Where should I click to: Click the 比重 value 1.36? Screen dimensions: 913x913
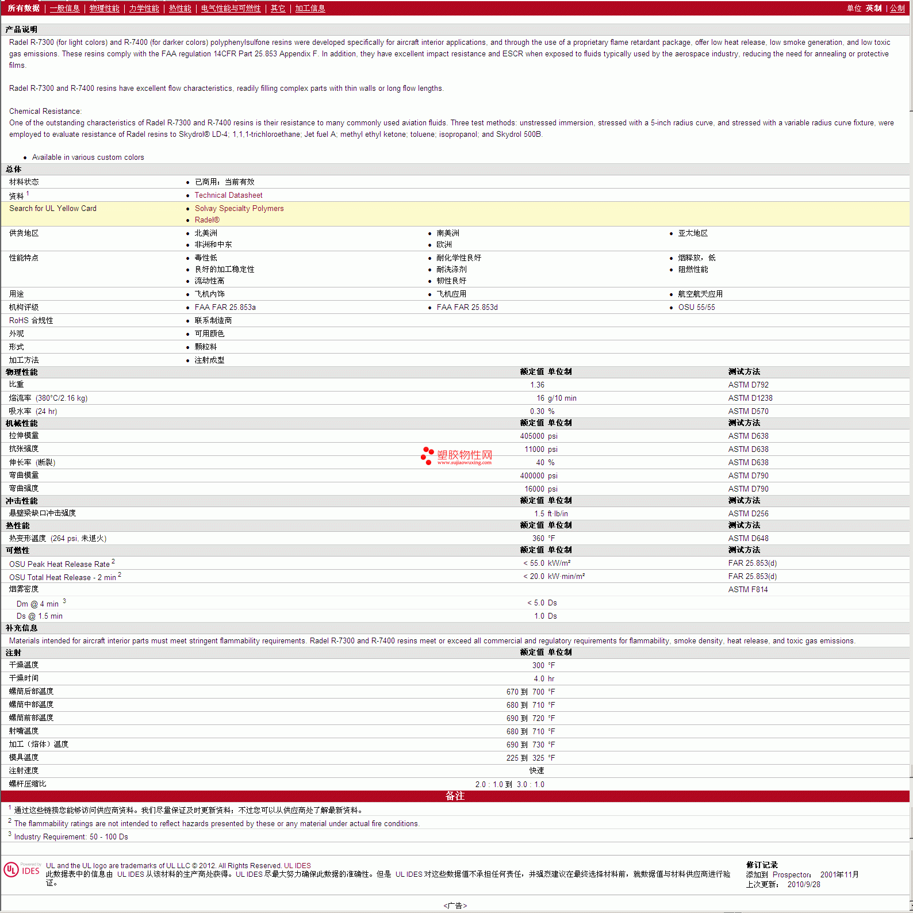pos(537,385)
